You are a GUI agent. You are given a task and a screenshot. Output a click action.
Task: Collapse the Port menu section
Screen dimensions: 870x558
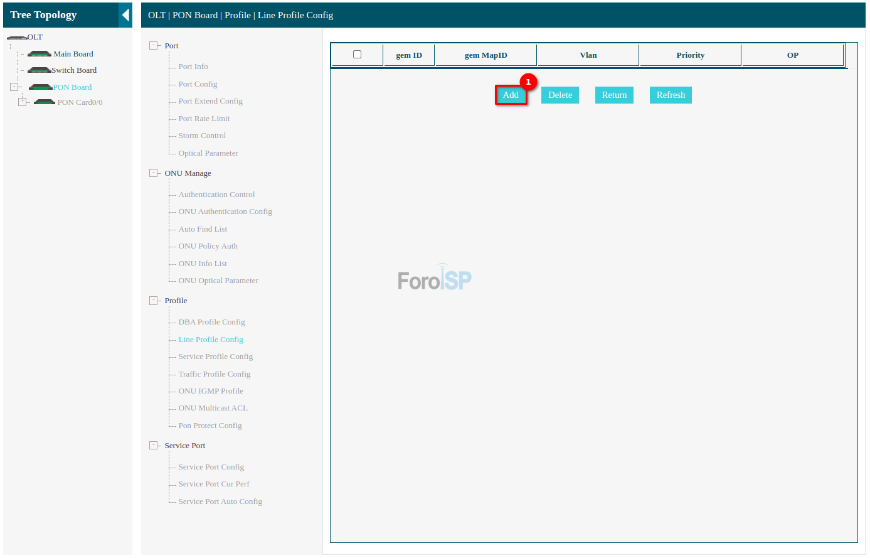[x=153, y=46]
